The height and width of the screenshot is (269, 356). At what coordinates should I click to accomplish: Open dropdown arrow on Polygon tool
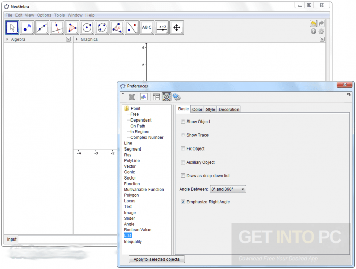coord(77,33)
